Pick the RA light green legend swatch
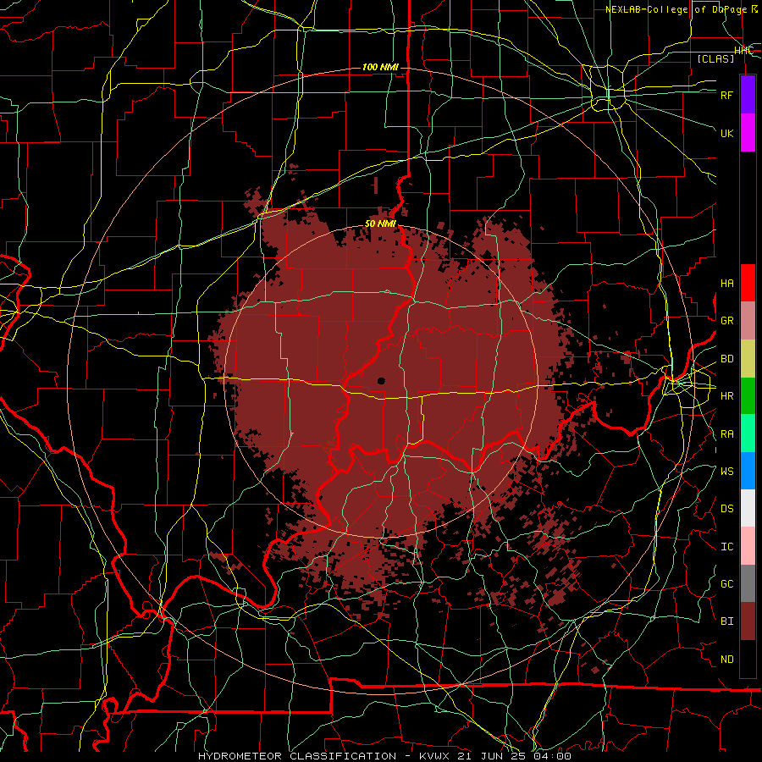 tap(748, 433)
